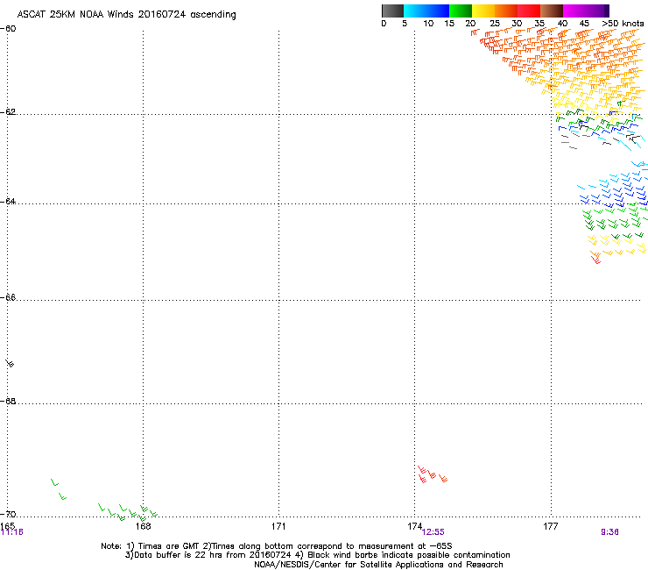Image resolution: width=648 pixels, height=570 pixels.
Task: Click the latitude label '-62'
Action: point(8,112)
